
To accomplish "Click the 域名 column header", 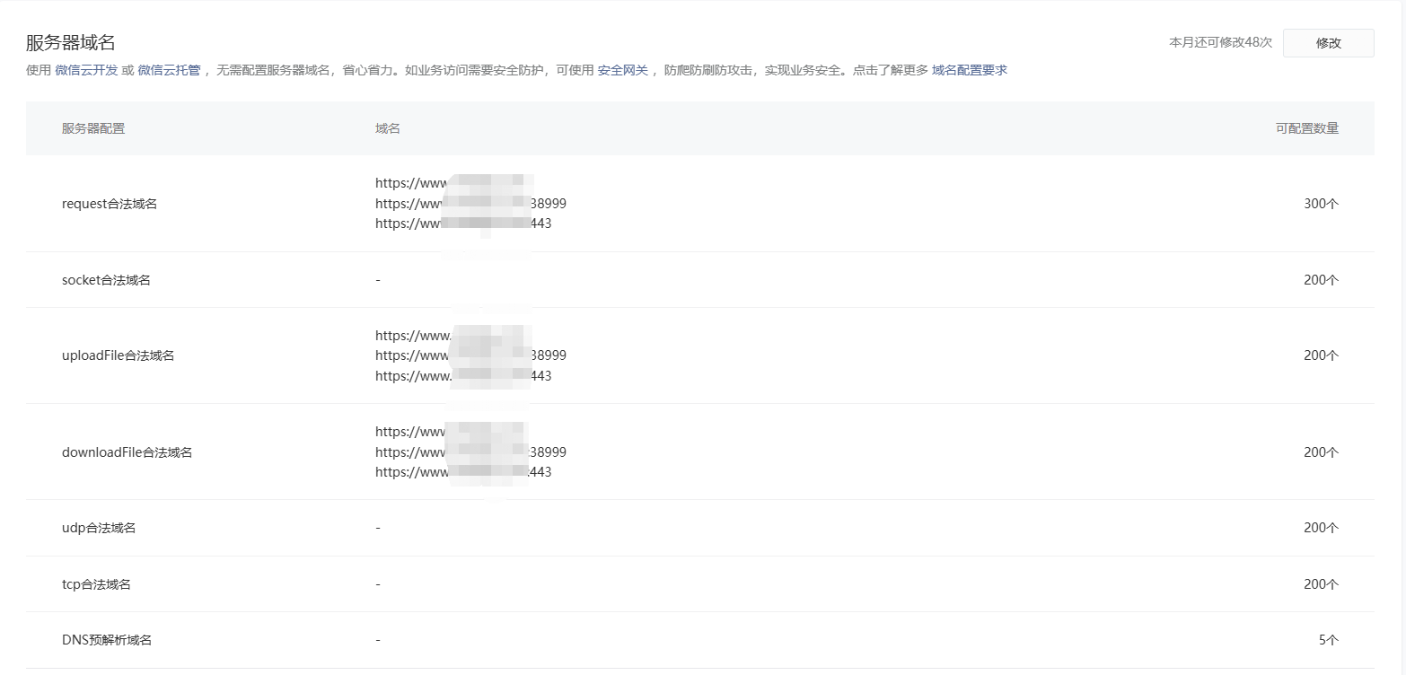I will tap(386, 128).
